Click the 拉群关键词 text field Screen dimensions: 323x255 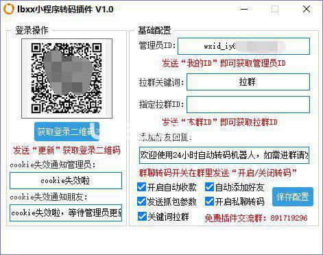(248, 82)
